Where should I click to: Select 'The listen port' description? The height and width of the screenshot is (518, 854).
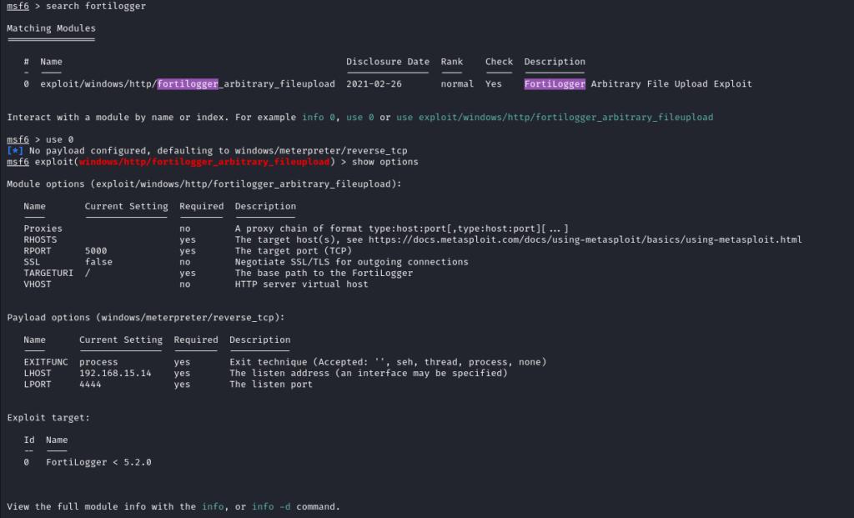[x=271, y=384]
